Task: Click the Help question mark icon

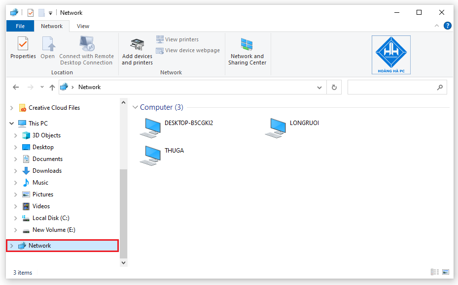Action: click(x=448, y=26)
